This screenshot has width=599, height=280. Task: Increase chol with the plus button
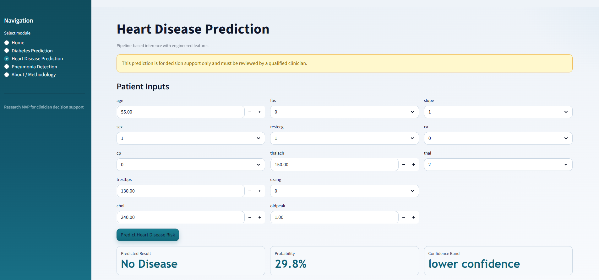pyautogui.click(x=260, y=217)
